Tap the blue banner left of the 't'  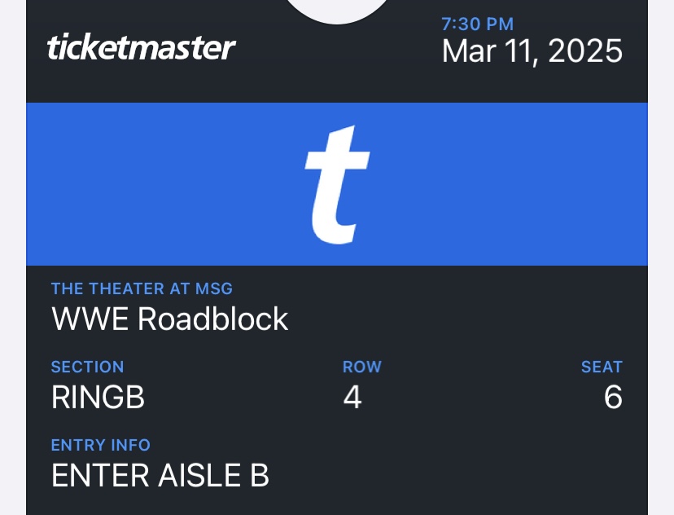163,184
